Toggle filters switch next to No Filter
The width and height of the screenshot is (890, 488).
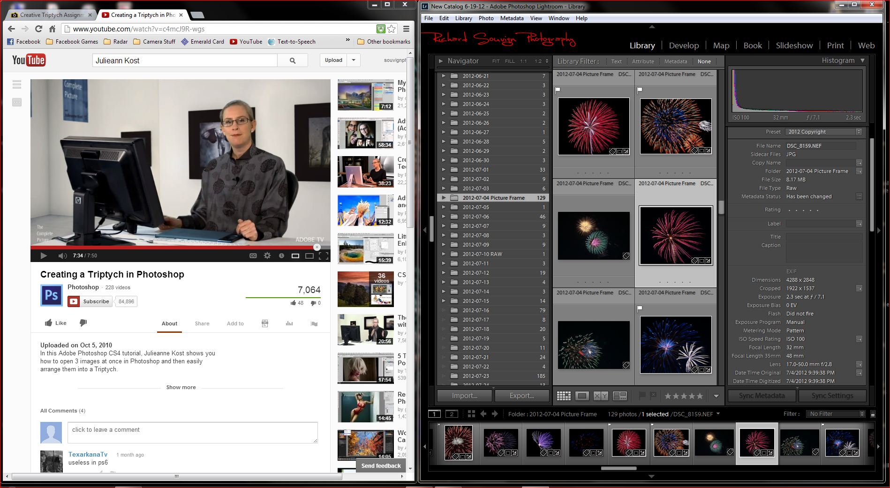[x=873, y=414]
